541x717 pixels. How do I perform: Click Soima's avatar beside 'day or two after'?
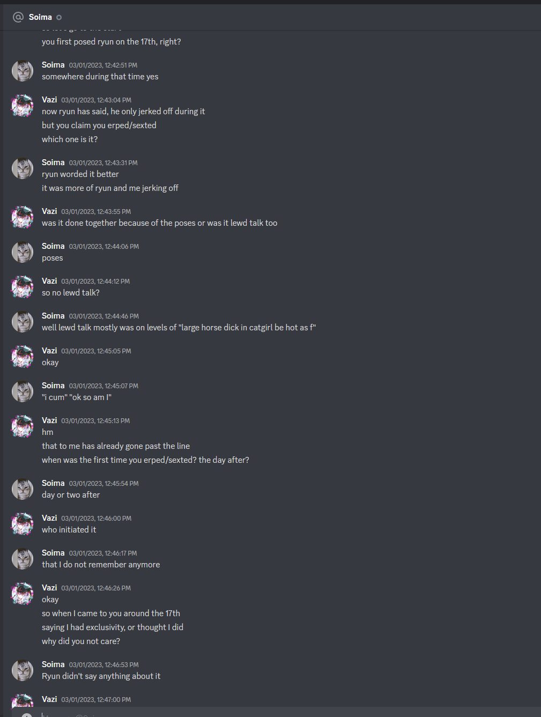pyautogui.click(x=23, y=489)
